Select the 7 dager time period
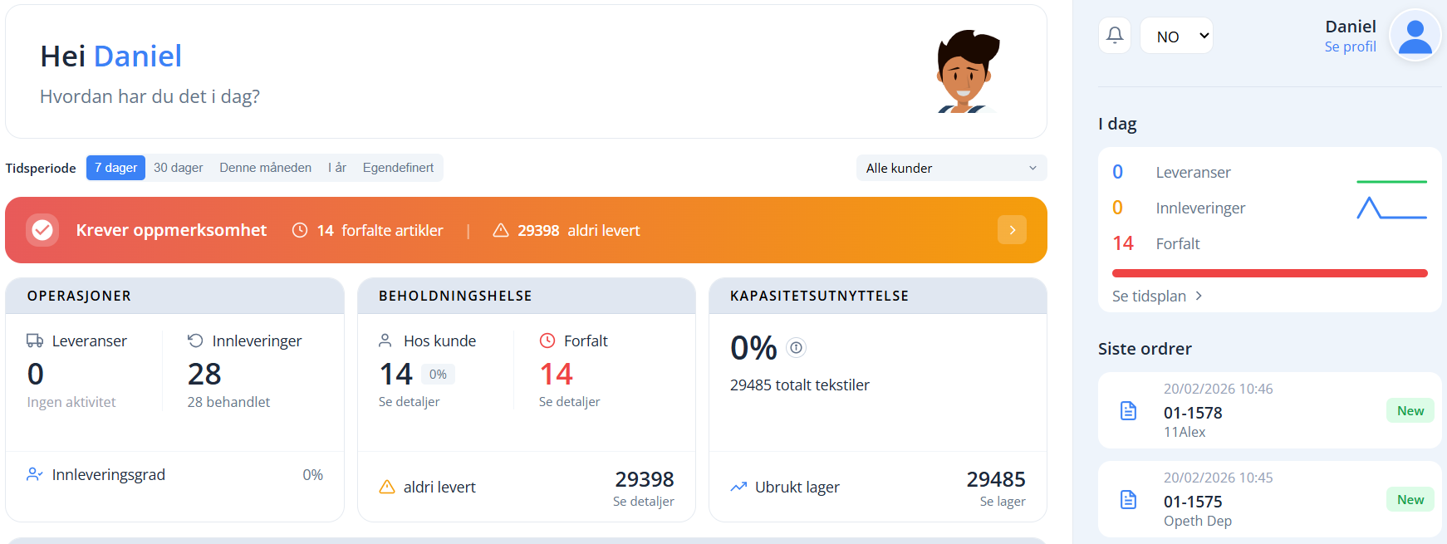Image resolution: width=1447 pixels, height=544 pixels. point(115,168)
